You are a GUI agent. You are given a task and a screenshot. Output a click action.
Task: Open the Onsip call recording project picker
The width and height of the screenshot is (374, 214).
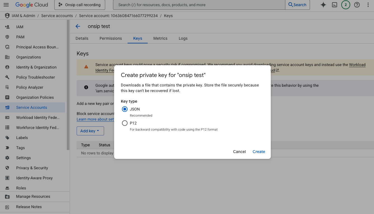80,5
